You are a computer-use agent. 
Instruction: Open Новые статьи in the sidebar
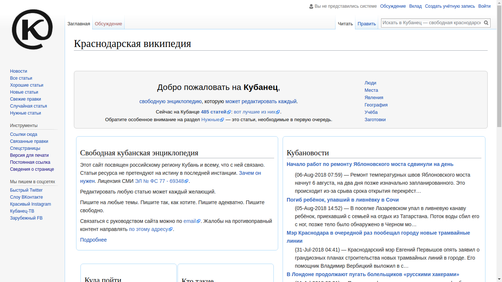[x=24, y=92]
